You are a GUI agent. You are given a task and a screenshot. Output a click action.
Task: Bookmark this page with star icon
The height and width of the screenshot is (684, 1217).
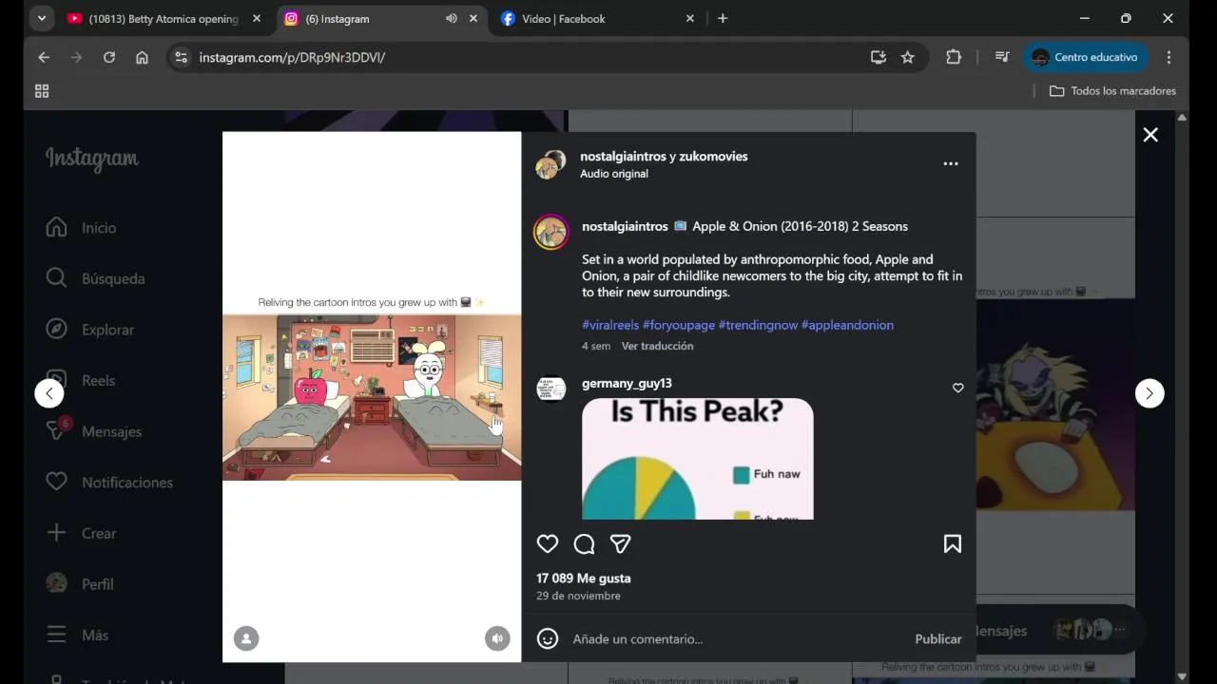pyautogui.click(x=908, y=57)
